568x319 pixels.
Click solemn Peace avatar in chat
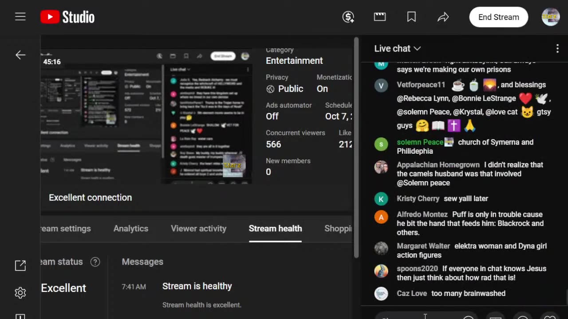point(381,144)
